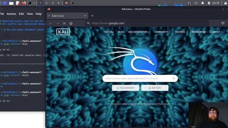Select the Kali Linux browser tab

click(x=67, y=16)
